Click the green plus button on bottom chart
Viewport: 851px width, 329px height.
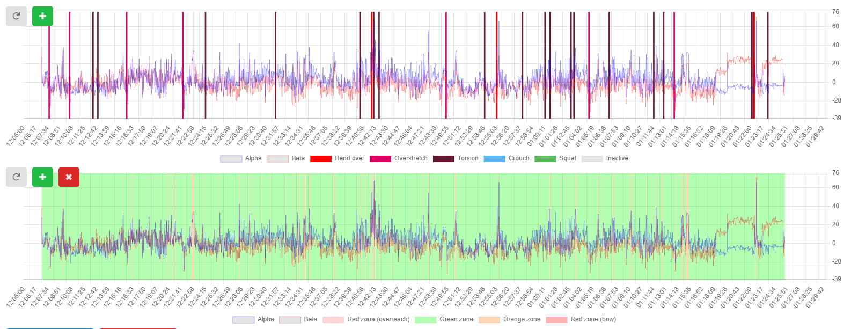tap(42, 177)
